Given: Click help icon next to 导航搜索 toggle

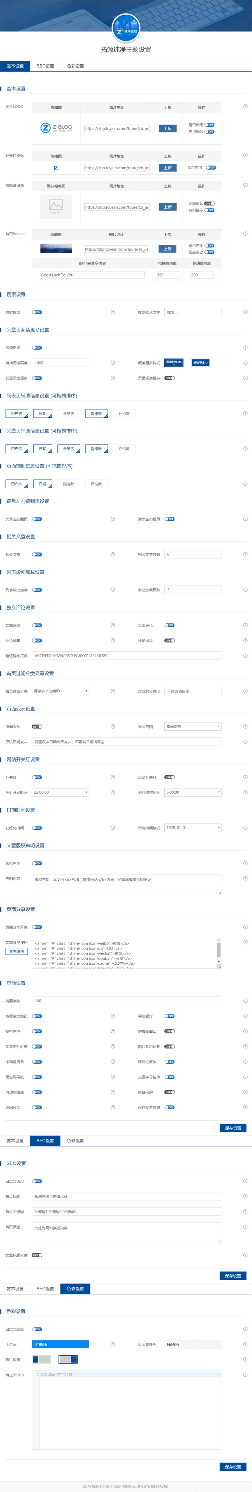Looking at the screenshot, I should pos(112,312).
